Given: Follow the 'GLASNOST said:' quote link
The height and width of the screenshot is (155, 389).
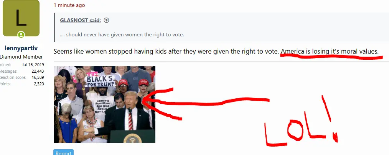Looking at the screenshot, I should pyautogui.click(x=81, y=20).
